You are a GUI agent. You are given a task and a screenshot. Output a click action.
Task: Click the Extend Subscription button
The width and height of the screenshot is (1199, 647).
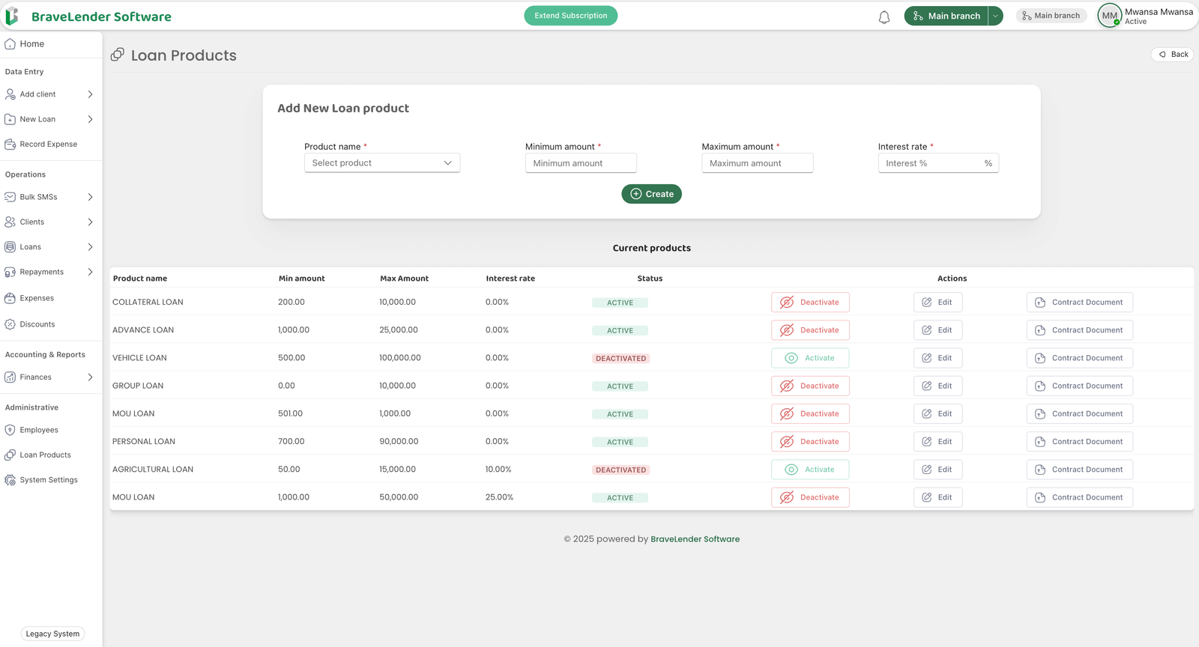click(x=570, y=16)
